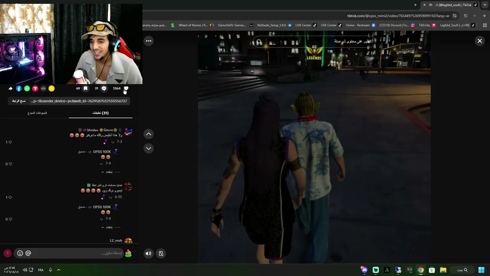Click the related content search bar
490x276 pixels.
314,41
